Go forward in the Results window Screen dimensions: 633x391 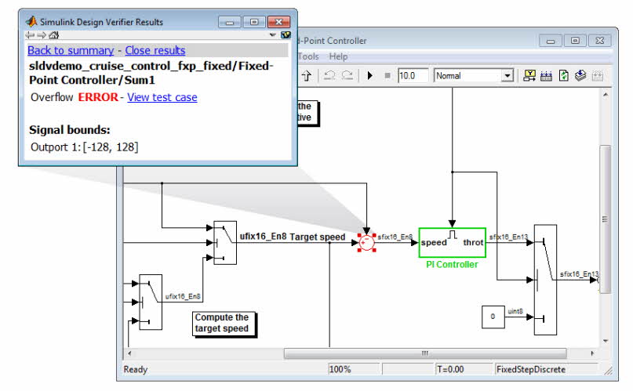[x=42, y=35]
